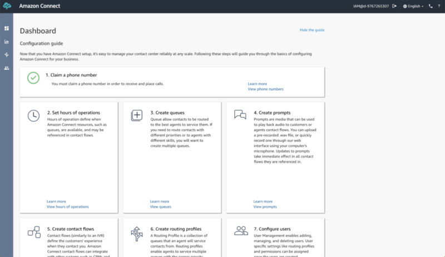
Task: Open the Users sidebar icon
Action: [x=7, y=68]
